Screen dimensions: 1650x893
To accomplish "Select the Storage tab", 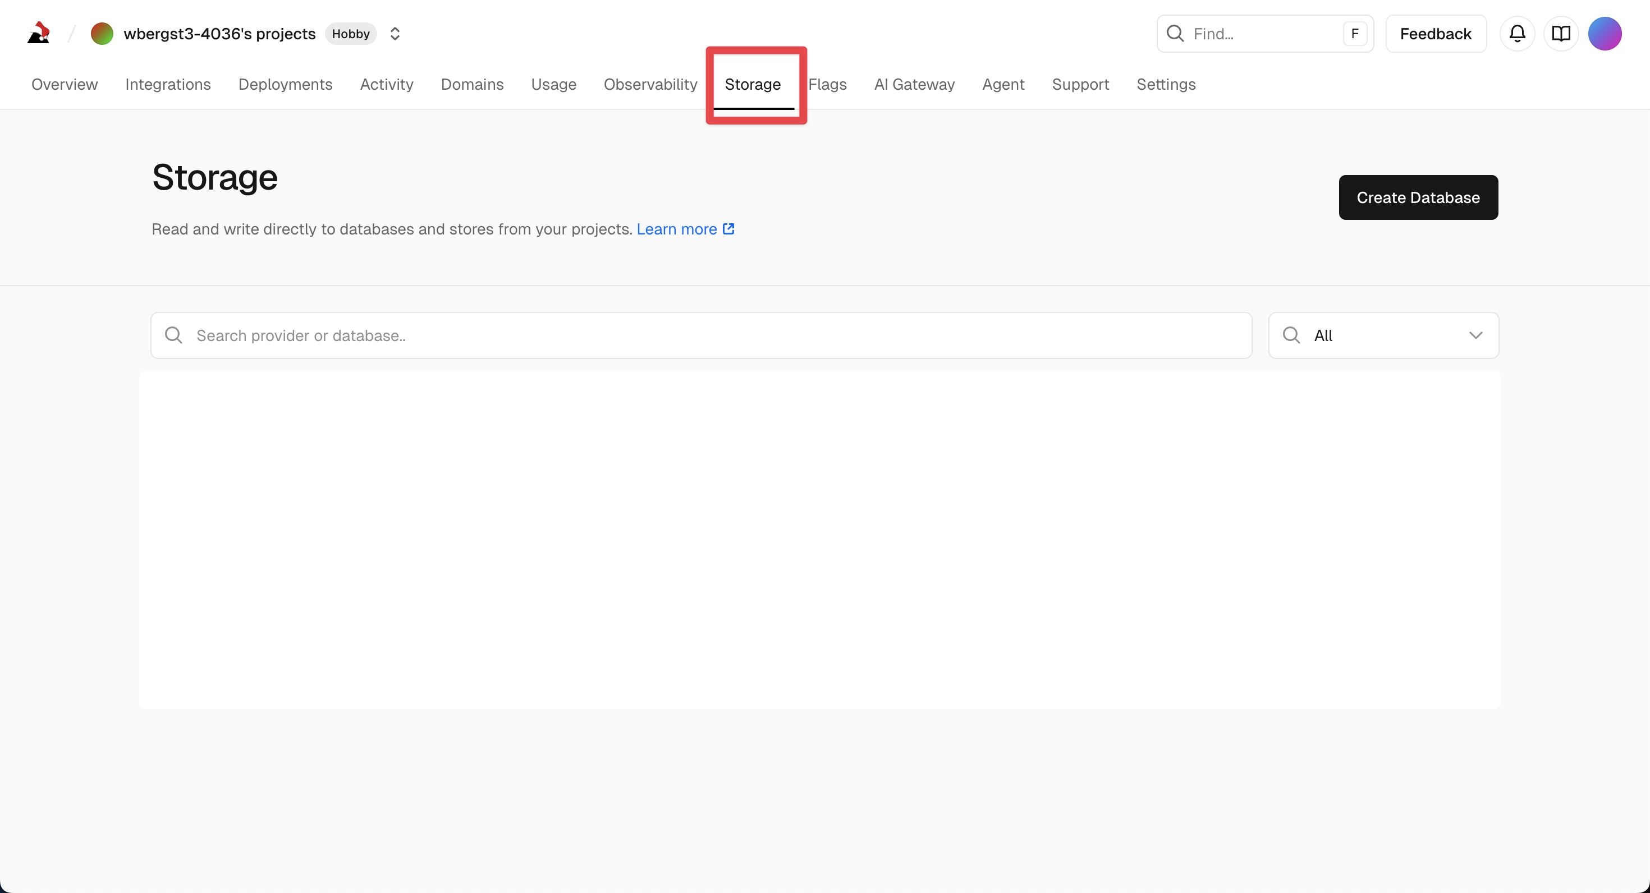I will [753, 85].
